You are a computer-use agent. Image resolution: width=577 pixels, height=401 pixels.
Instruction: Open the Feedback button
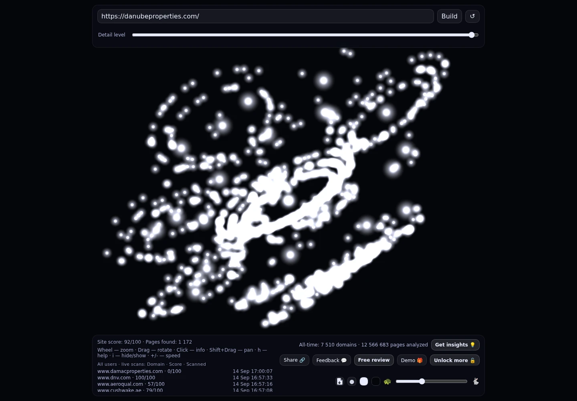point(332,360)
